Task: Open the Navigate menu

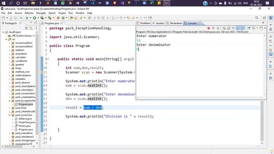Action: tap(41, 13)
